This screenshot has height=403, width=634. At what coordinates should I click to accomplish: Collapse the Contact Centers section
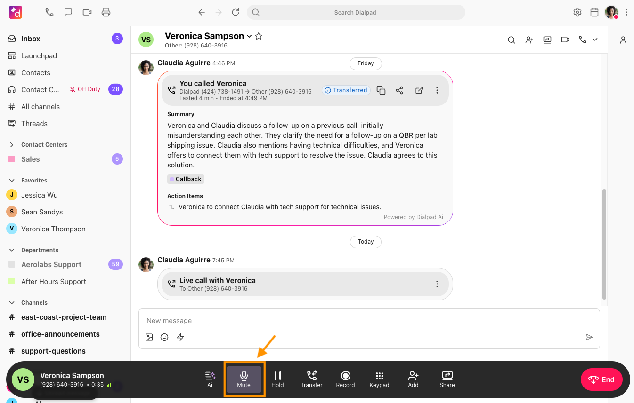12,145
